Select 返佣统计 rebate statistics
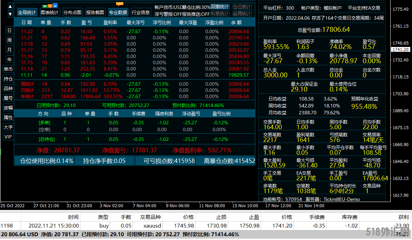The image size is (412, 240). point(242,13)
